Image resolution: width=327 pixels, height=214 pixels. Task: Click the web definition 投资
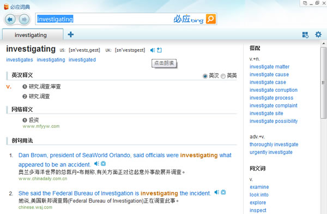34,120
